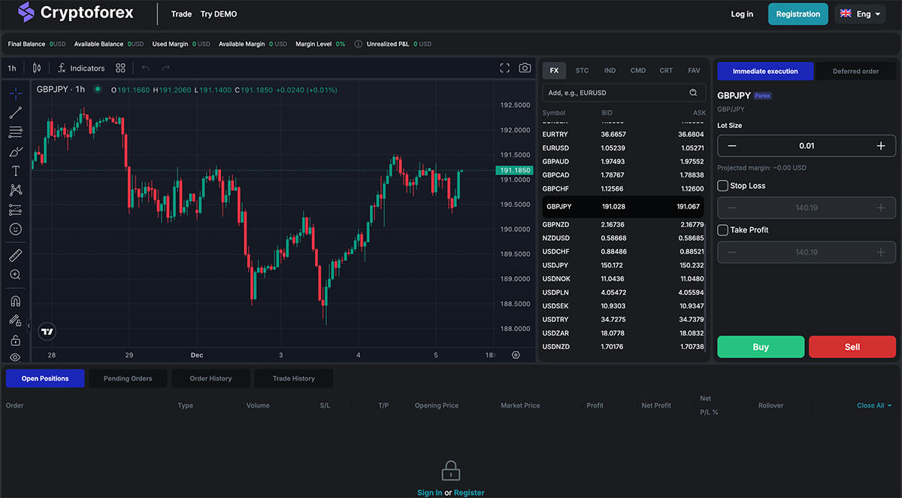Screen dimensions: 902x498
Task: Increase lot size with plus stepper
Action: point(881,146)
